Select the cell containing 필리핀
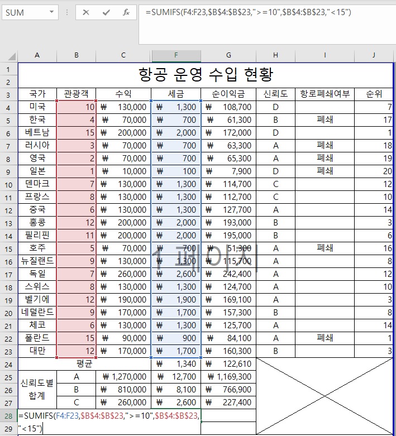This screenshot has width=396, height=436. tap(37, 235)
